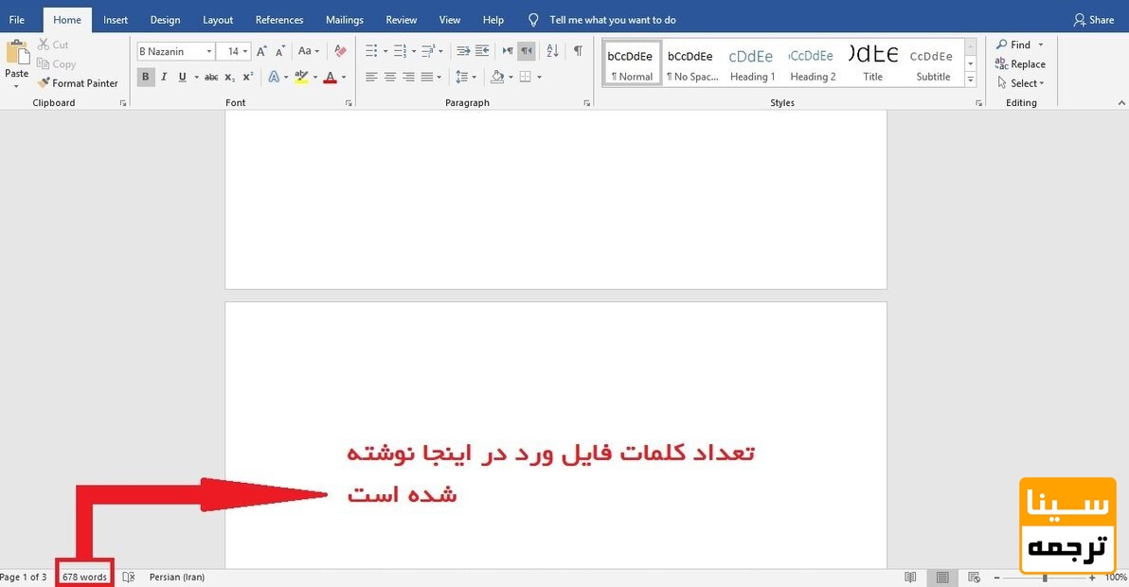Open the font size dropdown

pos(245,50)
